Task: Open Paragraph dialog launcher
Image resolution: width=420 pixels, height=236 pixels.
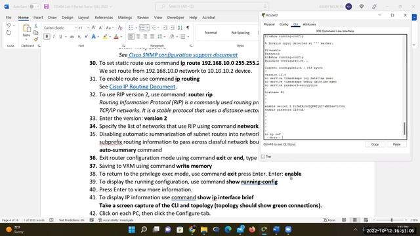Action: 191,46
